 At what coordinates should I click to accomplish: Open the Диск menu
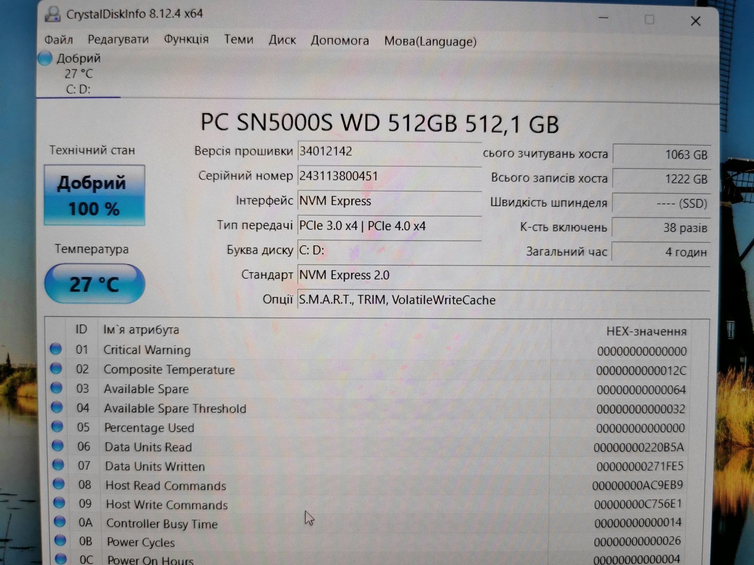point(282,40)
